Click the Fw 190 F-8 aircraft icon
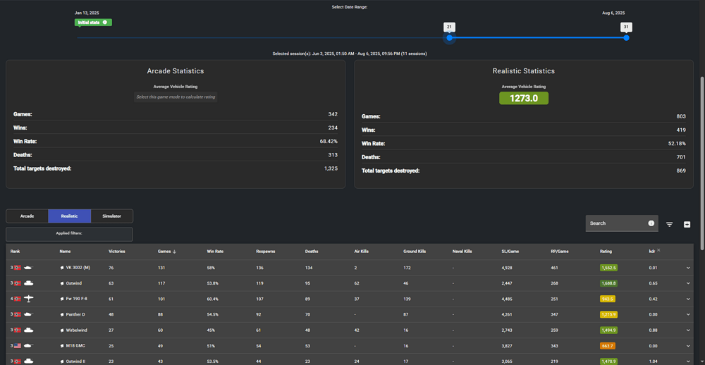Image resolution: width=705 pixels, height=365 pixels. (29, 299)
